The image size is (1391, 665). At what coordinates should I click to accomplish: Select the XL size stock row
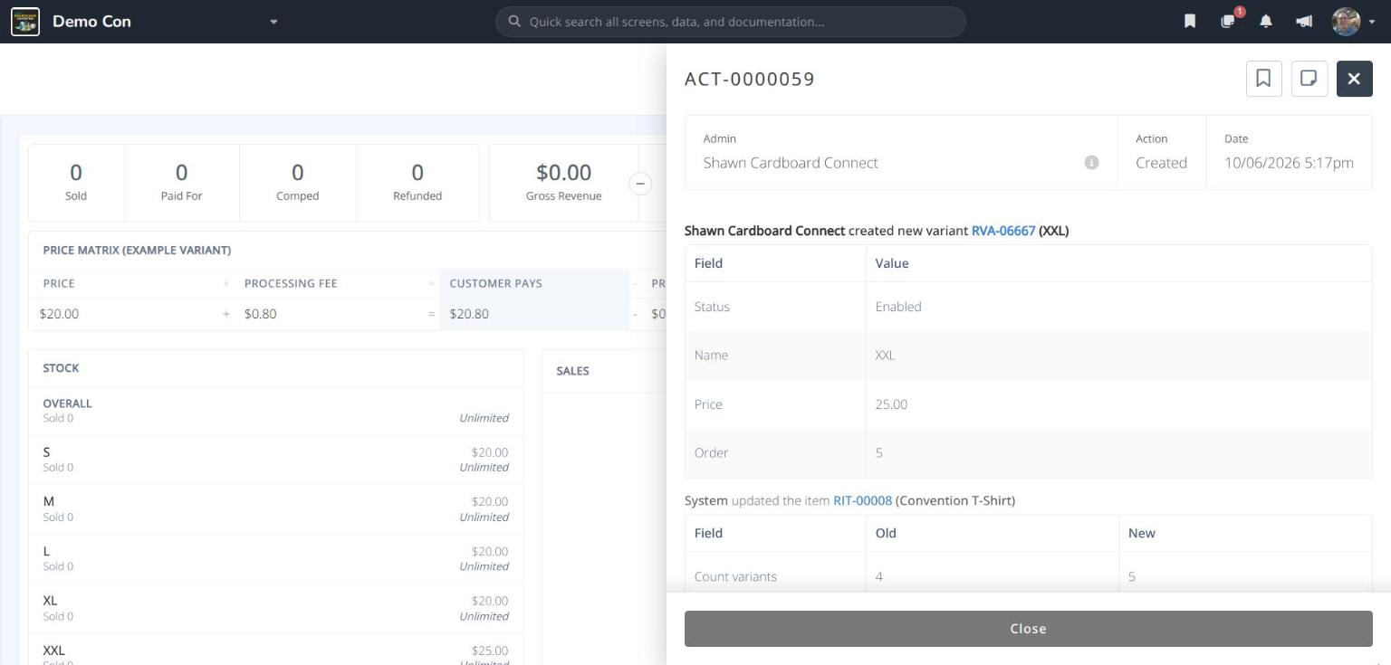pos(275,608)
